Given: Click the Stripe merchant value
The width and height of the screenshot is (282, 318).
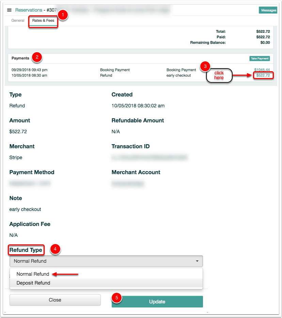Looking at the screenshot, I should 16,157.
